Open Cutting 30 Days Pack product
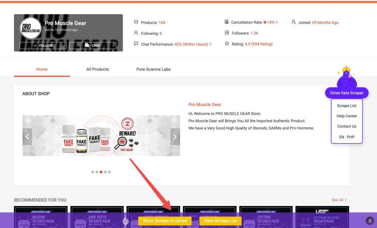The width and height of the screenshot is (377, 228). pos(266,217)
